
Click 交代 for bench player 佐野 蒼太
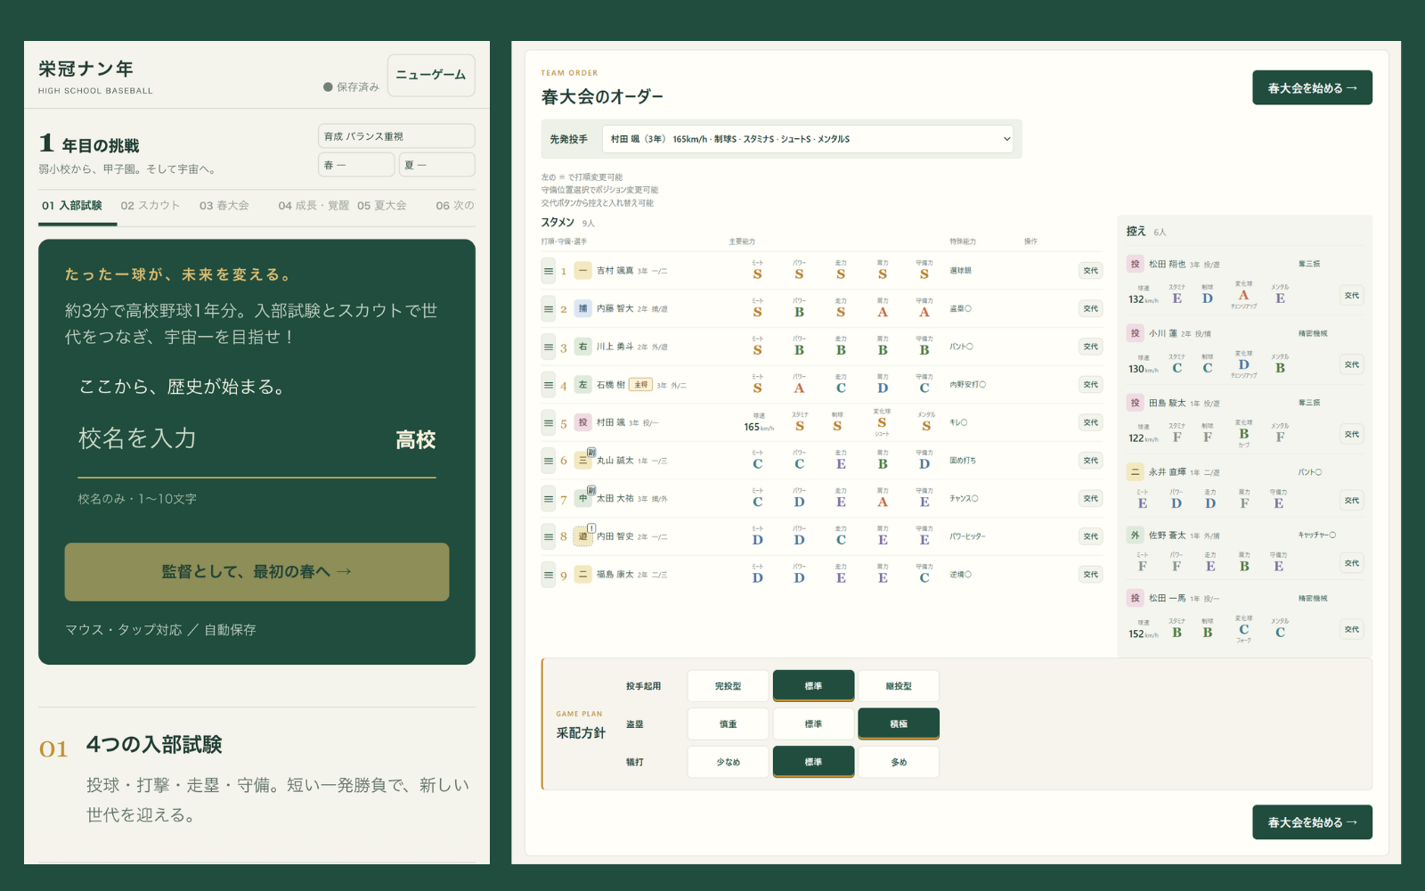pyautogui.click(x=1352, y=563)
